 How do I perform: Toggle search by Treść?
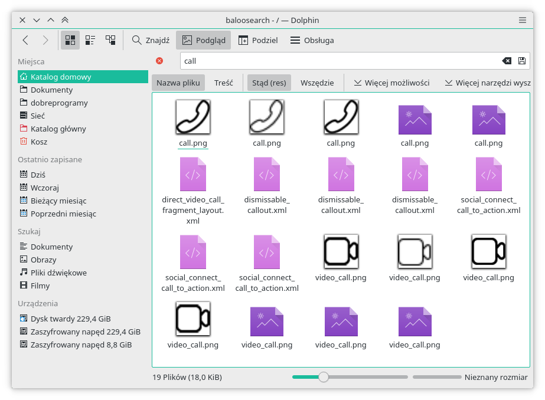[x=223, y=83]
